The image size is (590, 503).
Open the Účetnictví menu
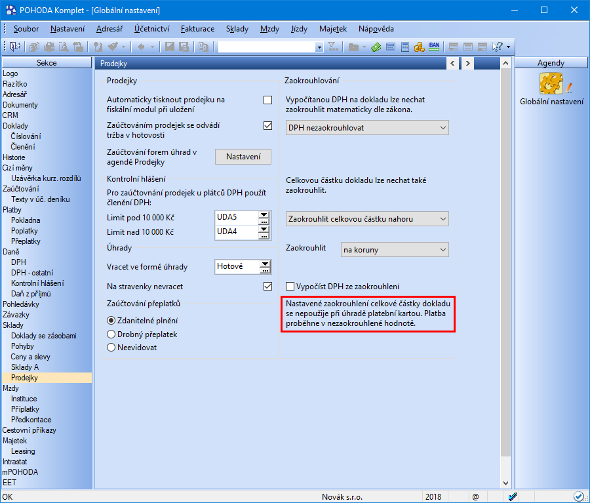tap(152, 29)
